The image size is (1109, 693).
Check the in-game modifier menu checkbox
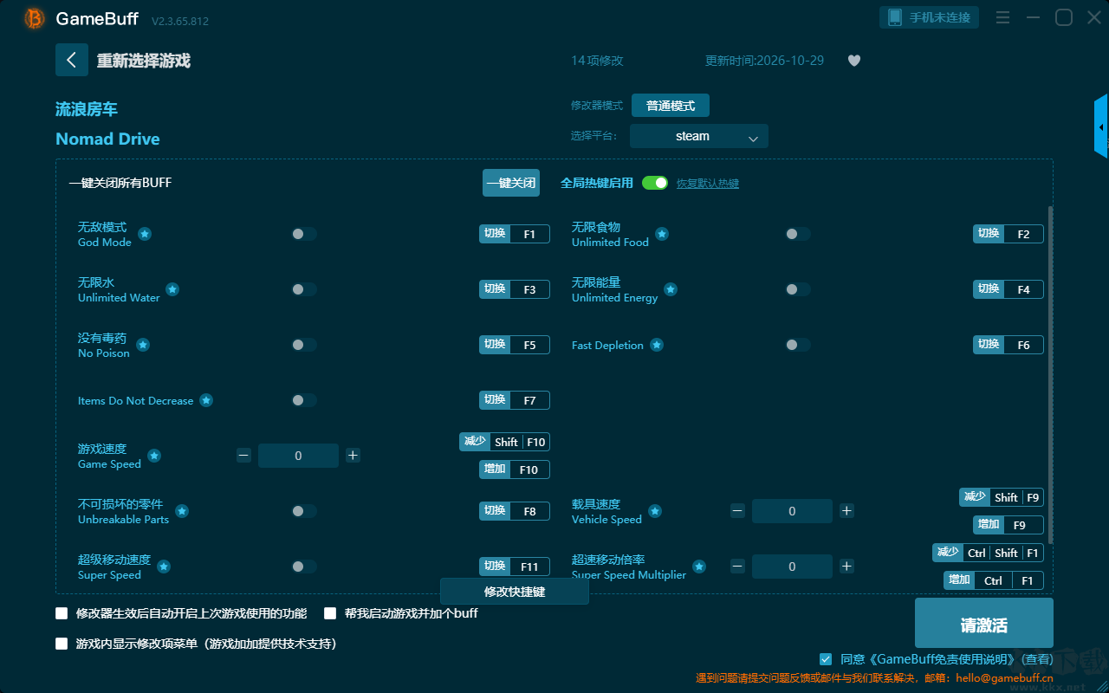point(62,644)
